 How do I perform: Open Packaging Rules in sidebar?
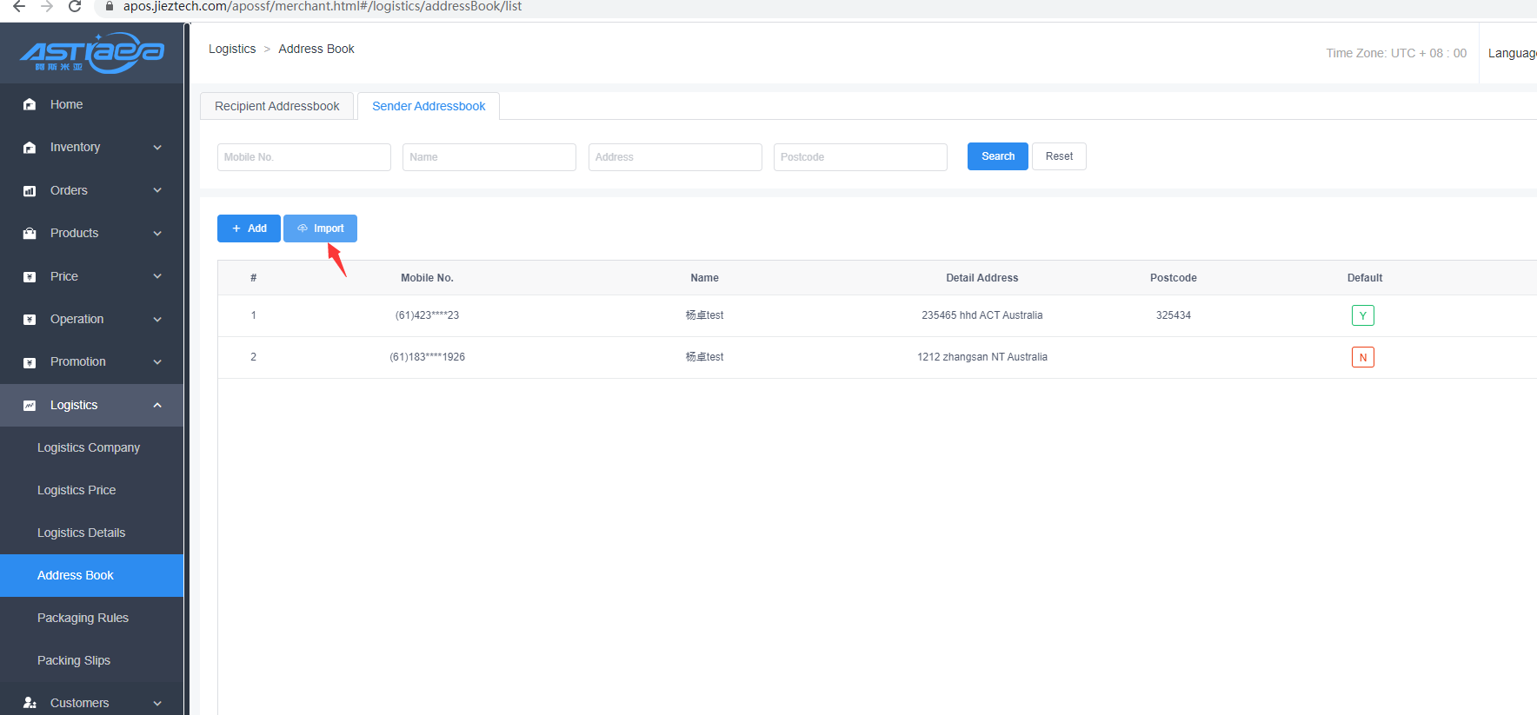tap(83, 618)
